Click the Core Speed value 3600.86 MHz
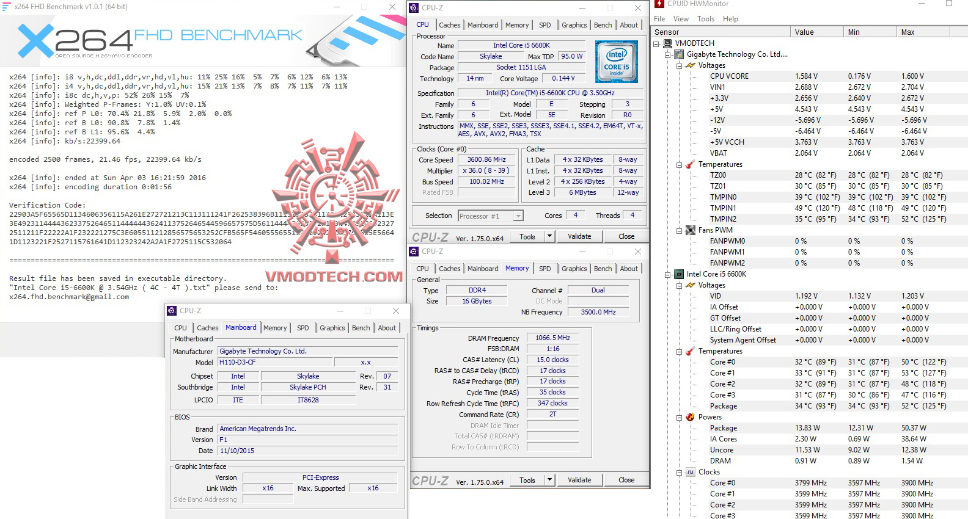 click(x=487, y=160)
